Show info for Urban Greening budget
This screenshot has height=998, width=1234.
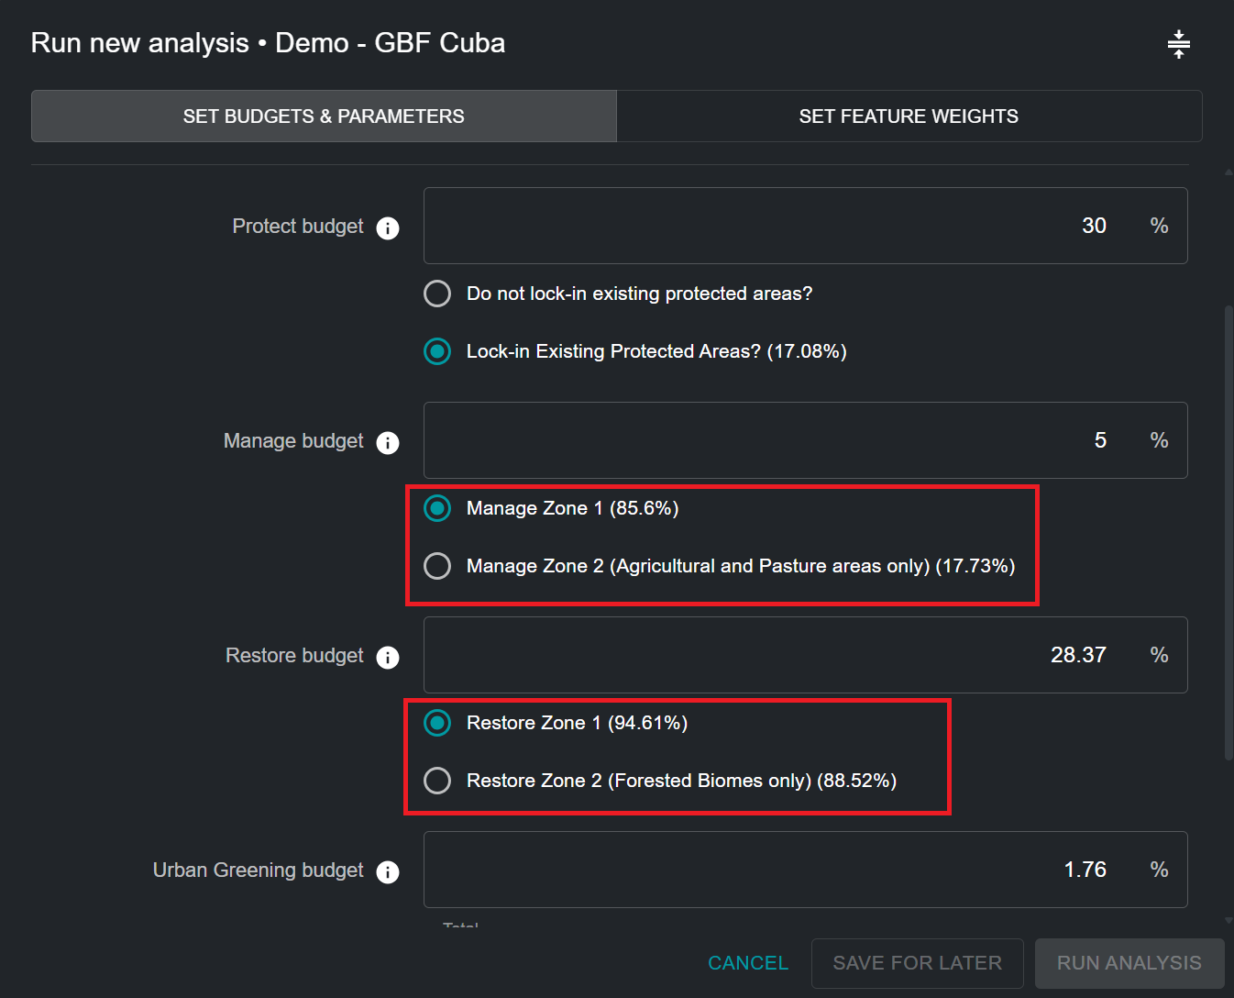point(388,872)
